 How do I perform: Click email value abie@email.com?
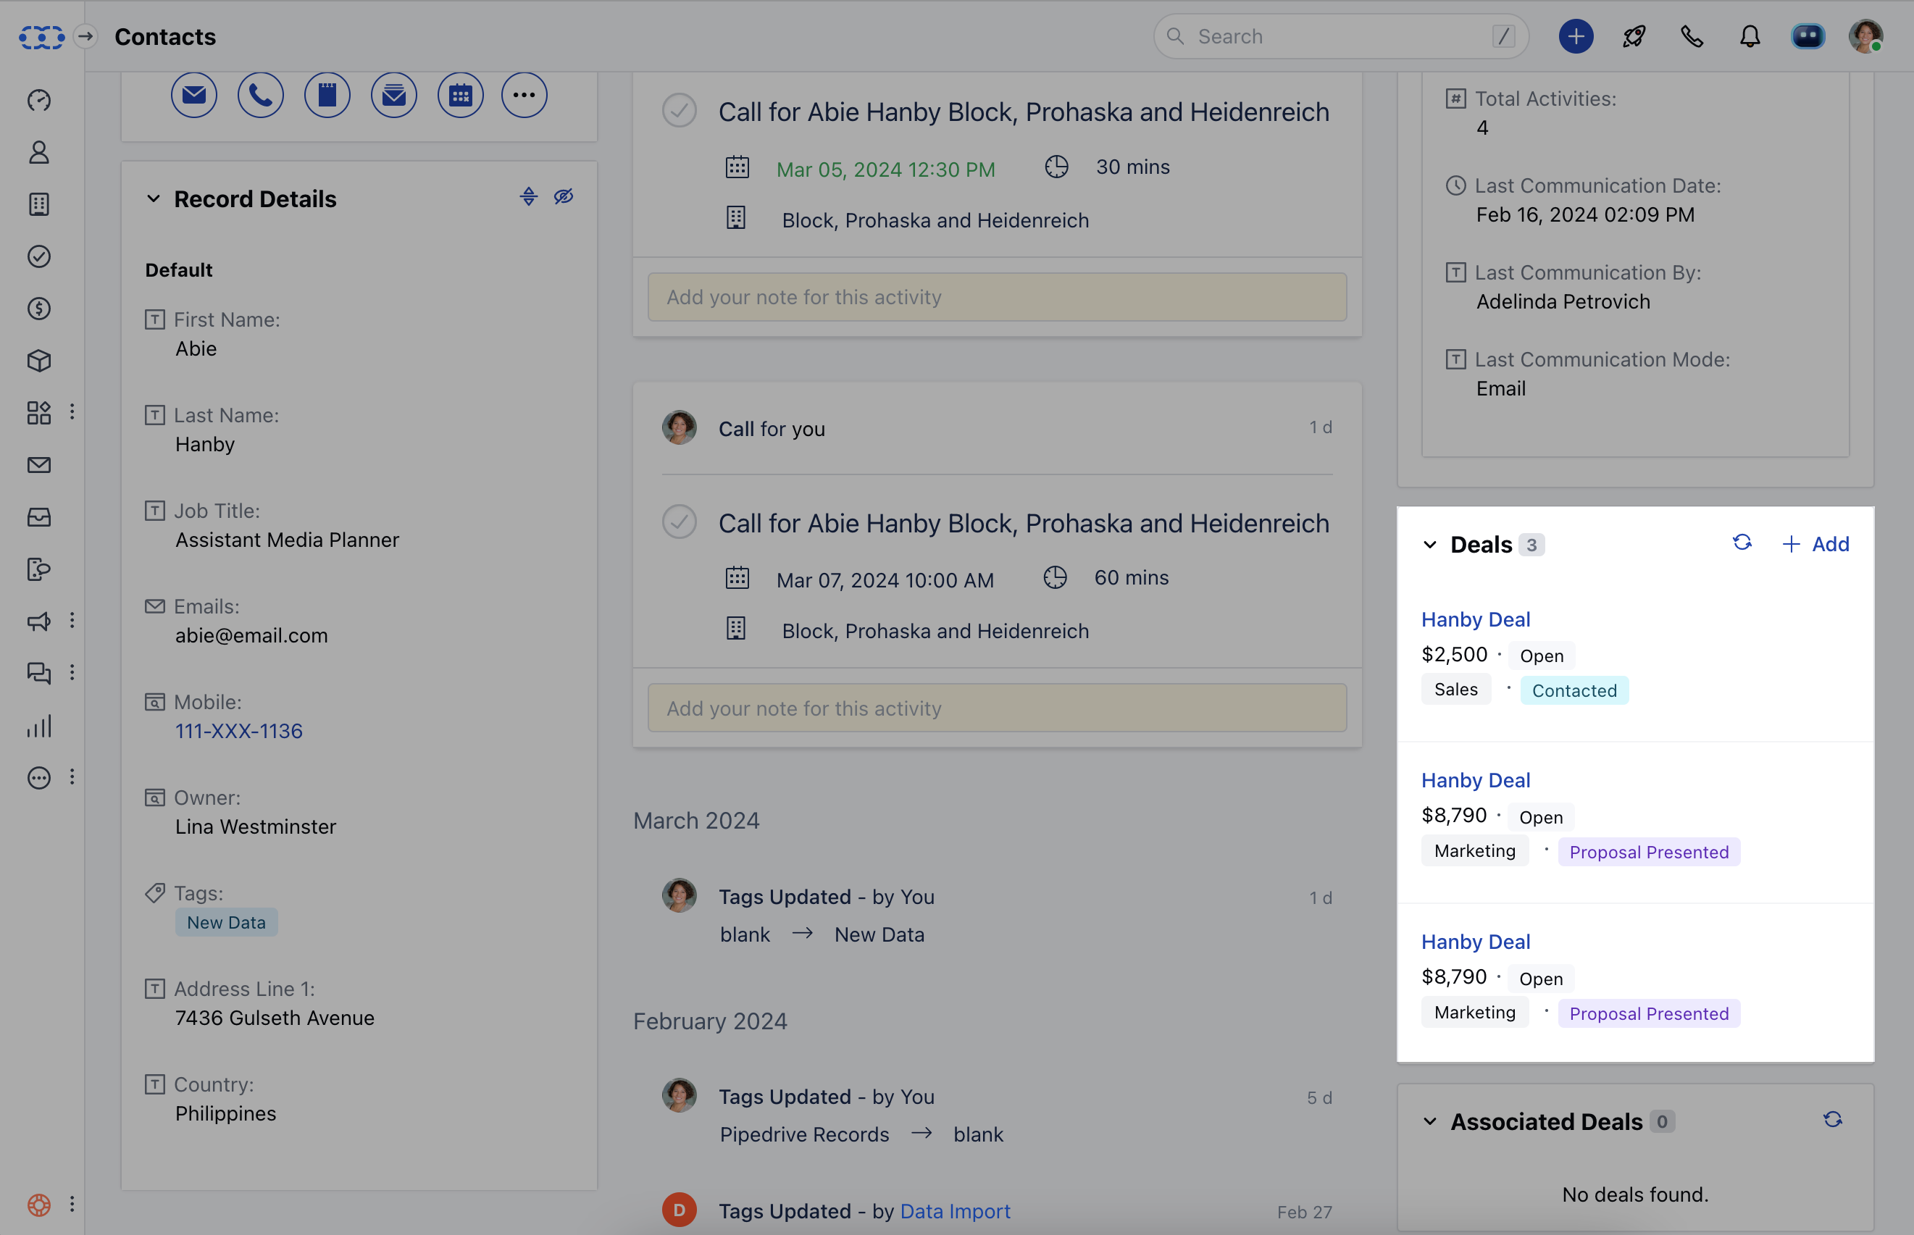click(252, 635)
